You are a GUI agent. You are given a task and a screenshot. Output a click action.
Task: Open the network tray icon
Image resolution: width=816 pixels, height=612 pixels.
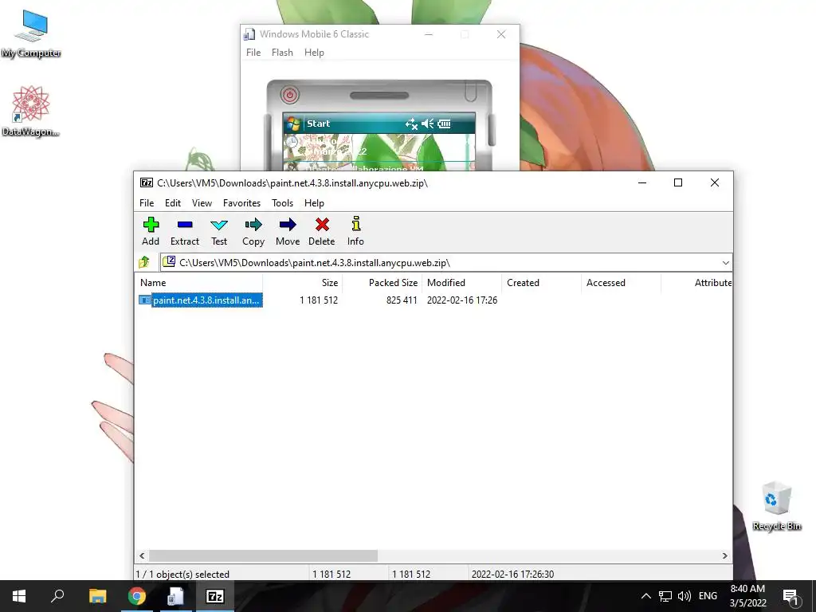tap(665, 596)
